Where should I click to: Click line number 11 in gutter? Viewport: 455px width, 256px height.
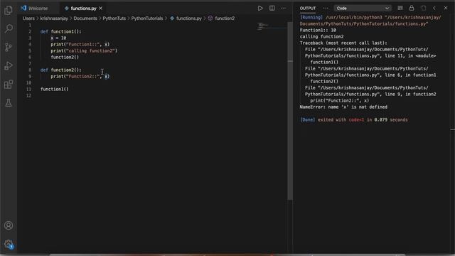[28, 89]
